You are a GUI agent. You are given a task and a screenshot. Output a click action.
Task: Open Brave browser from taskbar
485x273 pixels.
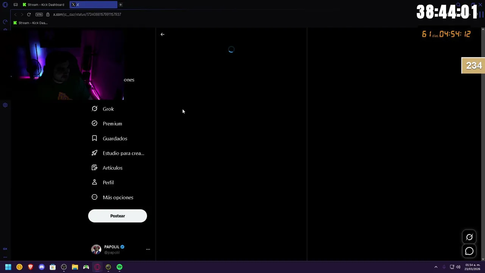coord(30,267)
